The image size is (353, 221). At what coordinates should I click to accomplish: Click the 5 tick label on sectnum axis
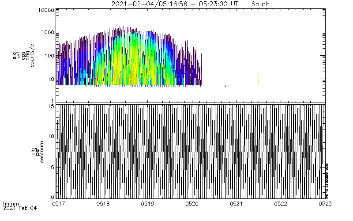click(53, 168)
